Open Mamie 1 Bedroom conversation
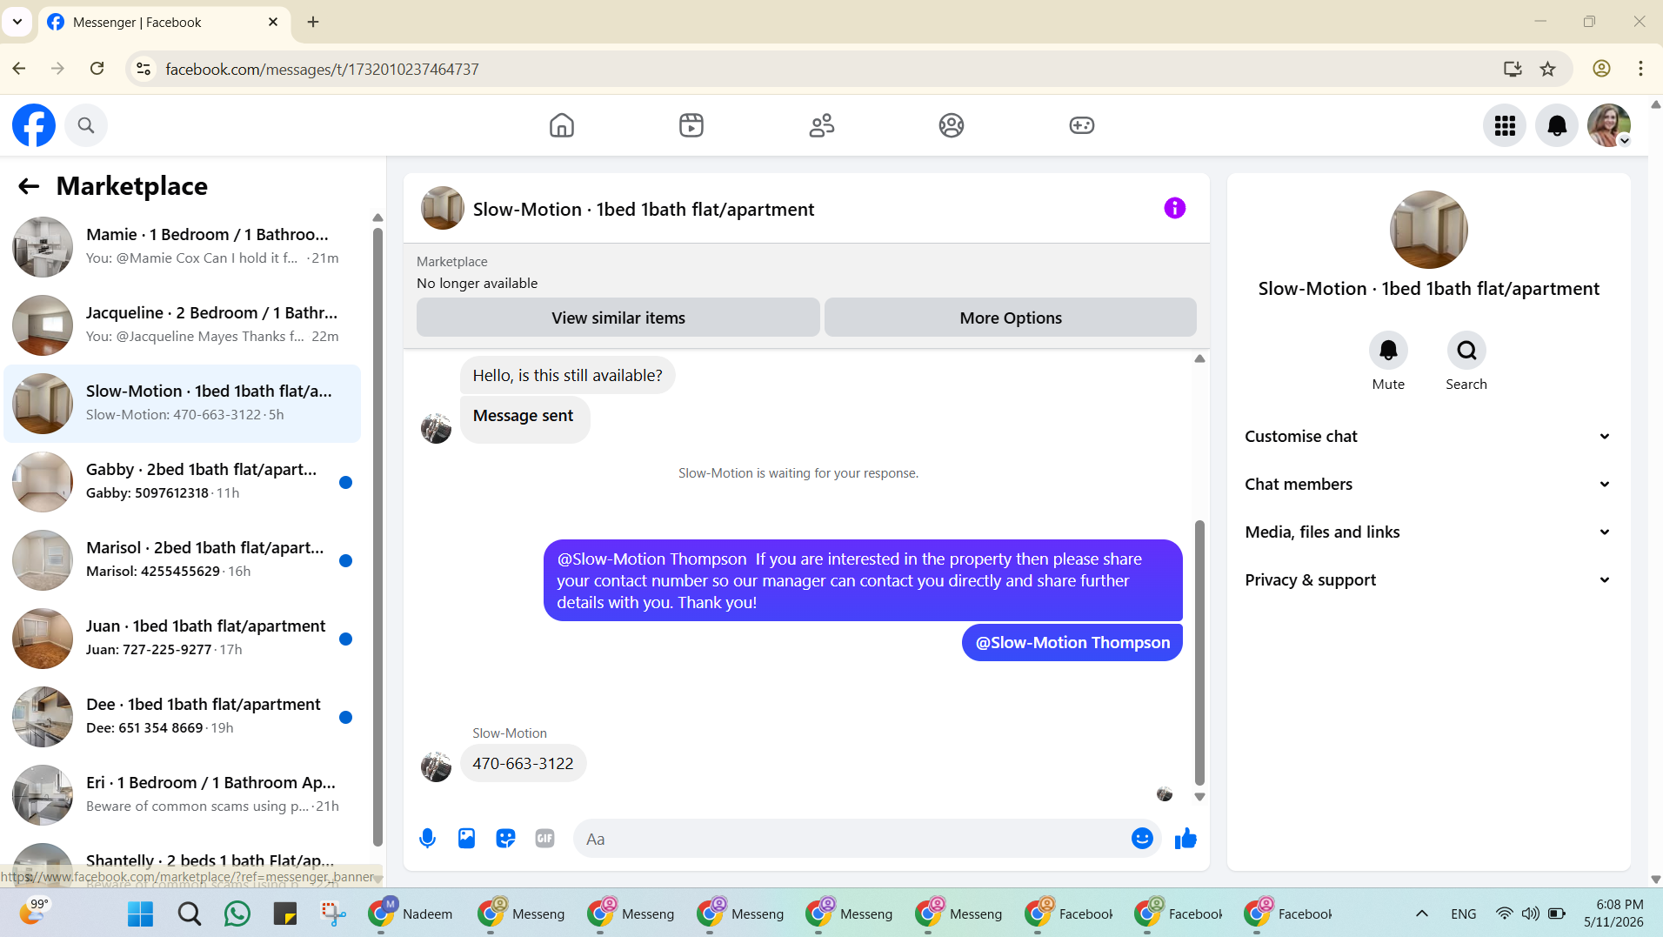 (183, 247)
